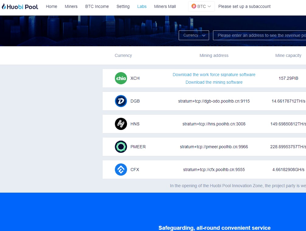Click 'Download the mining software' link
Image resolution: width=306 pixels, height=231 pixels.
pos(214,82)
